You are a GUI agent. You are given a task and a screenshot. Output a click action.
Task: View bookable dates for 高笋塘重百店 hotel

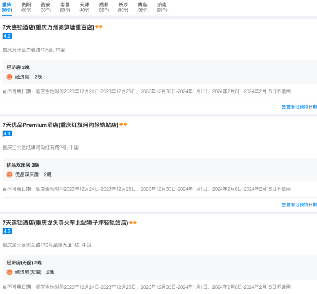299,107
